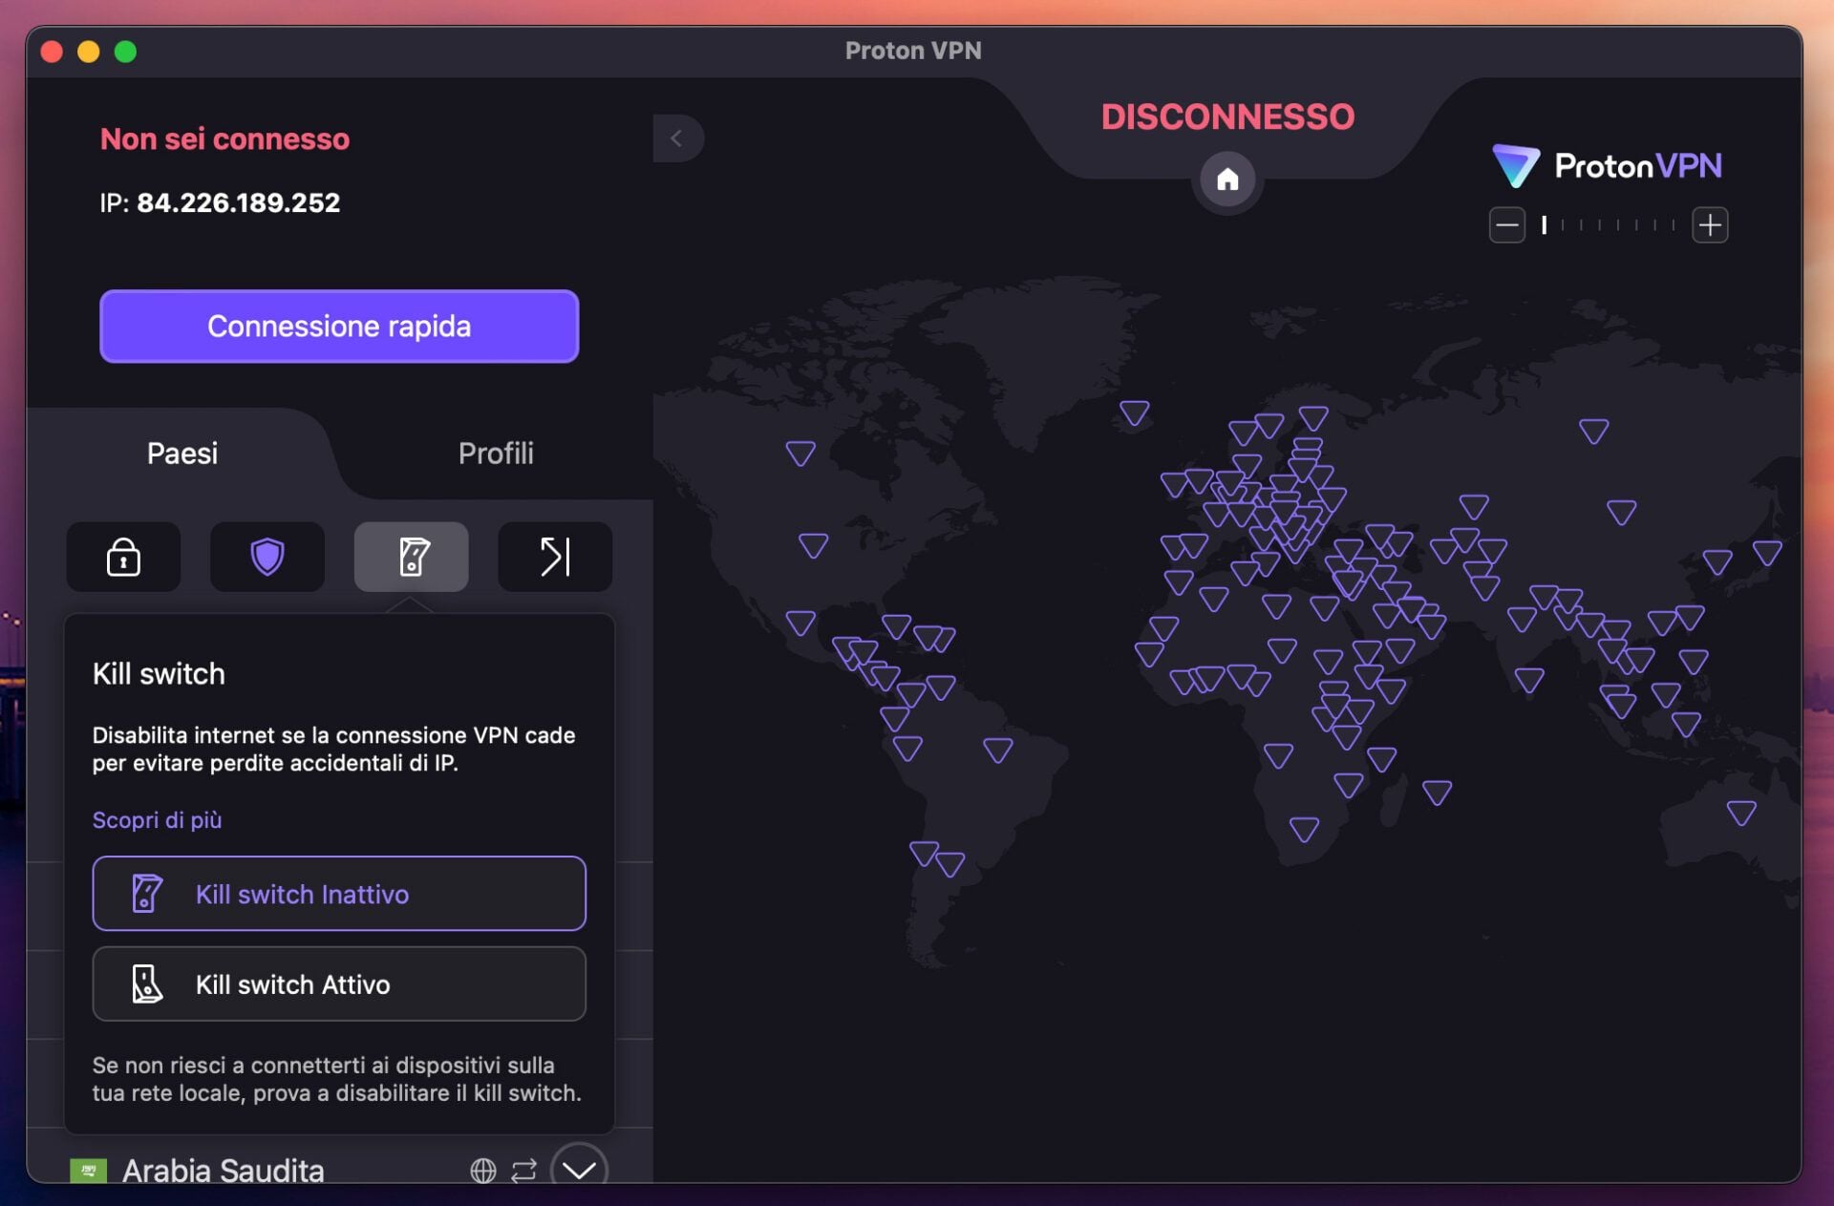Select the Mongolia server marker on map
The image size is (1834, 1206).
point(1621,512)
